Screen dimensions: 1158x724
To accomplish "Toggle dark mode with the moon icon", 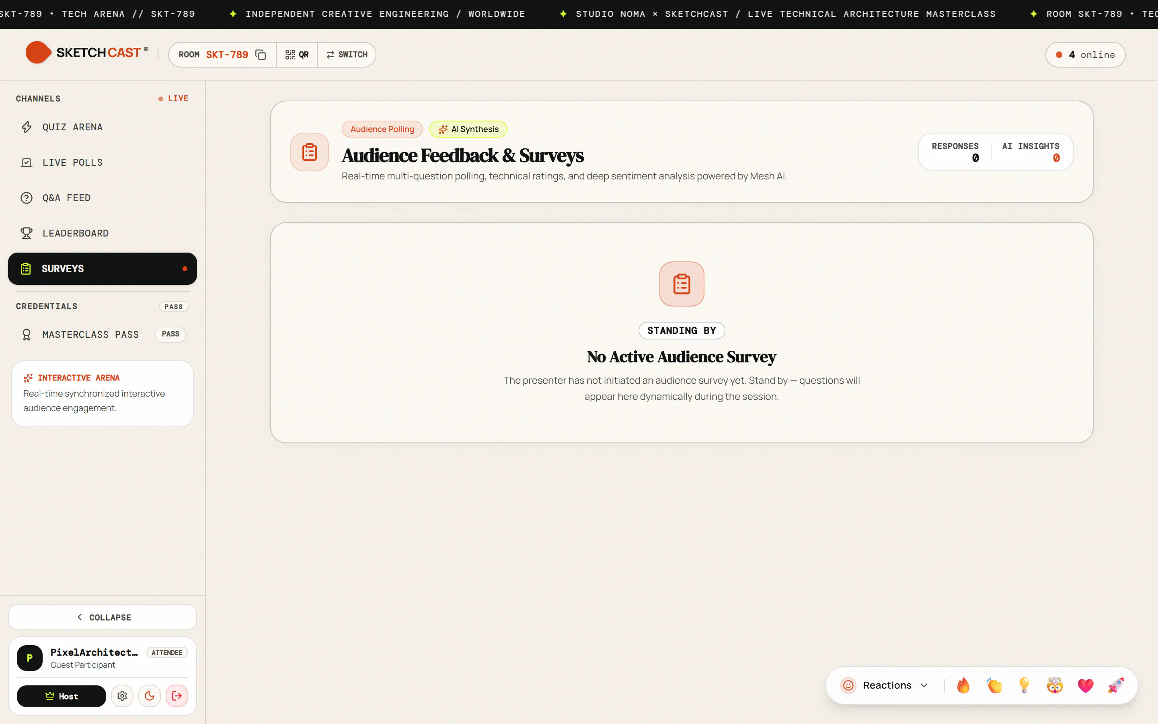I will 150,696.
